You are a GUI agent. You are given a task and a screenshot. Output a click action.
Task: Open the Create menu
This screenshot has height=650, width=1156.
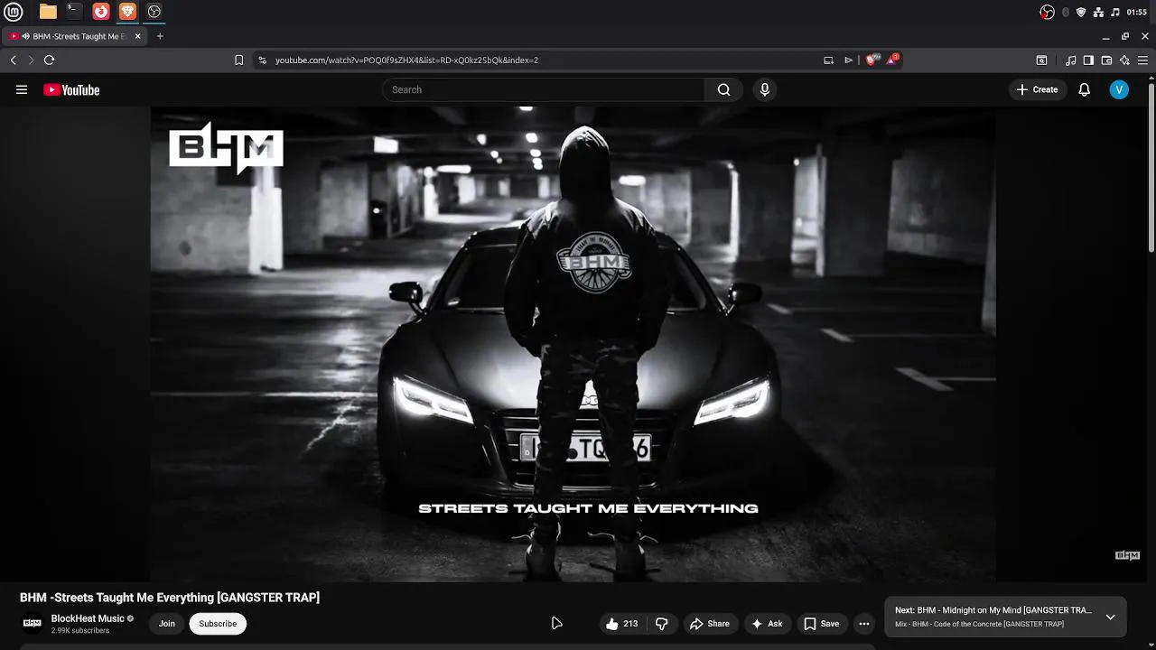click(x=1037, y=89)
